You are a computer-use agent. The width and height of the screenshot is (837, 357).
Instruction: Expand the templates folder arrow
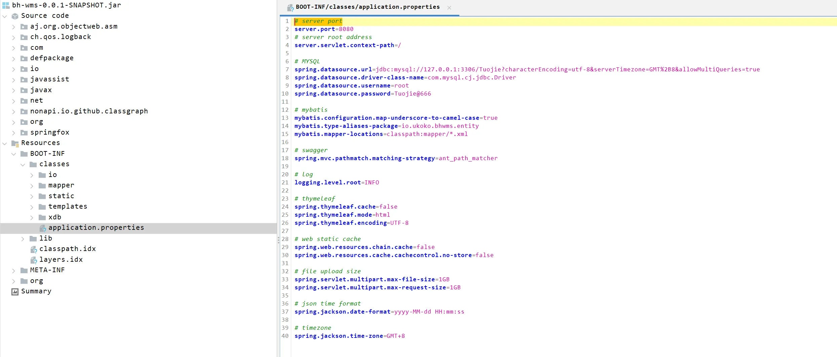coord(32,207)
